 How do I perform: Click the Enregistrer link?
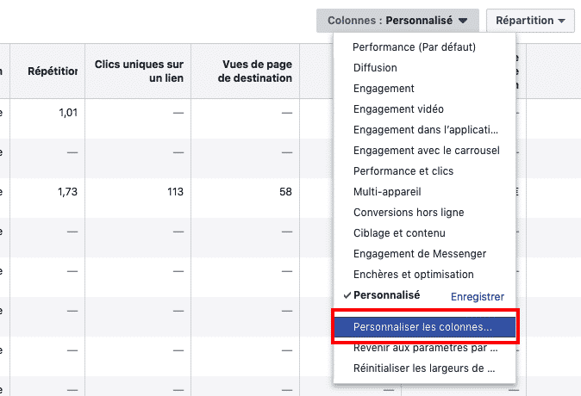[x=477, y=296]
